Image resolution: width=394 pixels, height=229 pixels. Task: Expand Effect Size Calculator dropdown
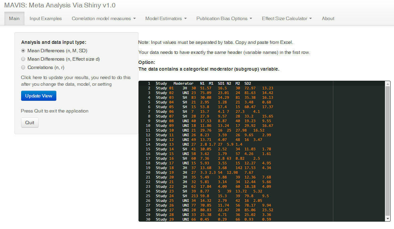pos(287,18)
